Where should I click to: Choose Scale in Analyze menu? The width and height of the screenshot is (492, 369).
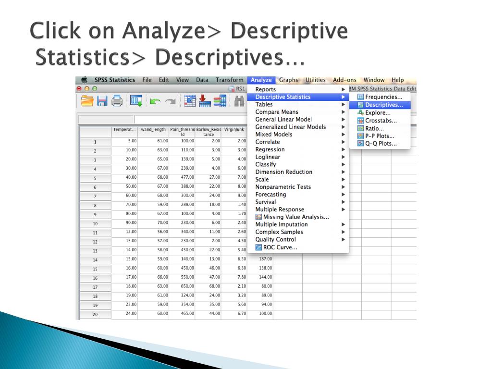[298, 180]
